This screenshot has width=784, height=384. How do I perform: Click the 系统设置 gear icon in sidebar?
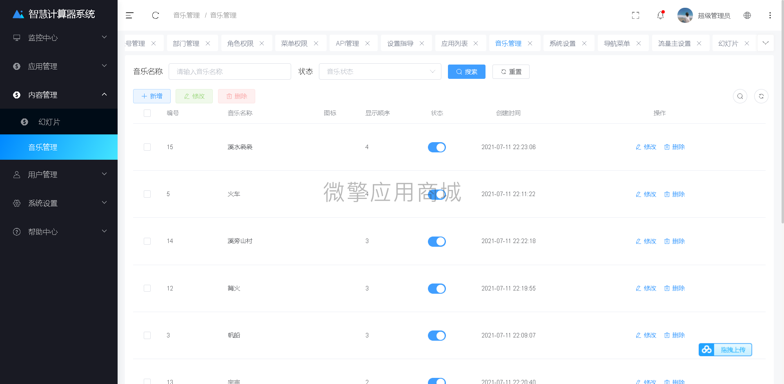(17, 203)
